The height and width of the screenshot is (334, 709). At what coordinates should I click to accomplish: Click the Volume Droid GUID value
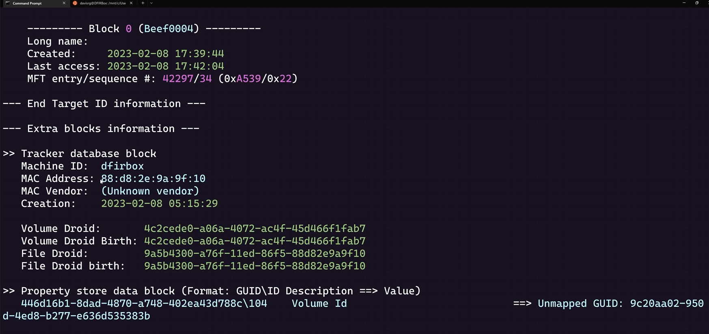coord(254,228)
